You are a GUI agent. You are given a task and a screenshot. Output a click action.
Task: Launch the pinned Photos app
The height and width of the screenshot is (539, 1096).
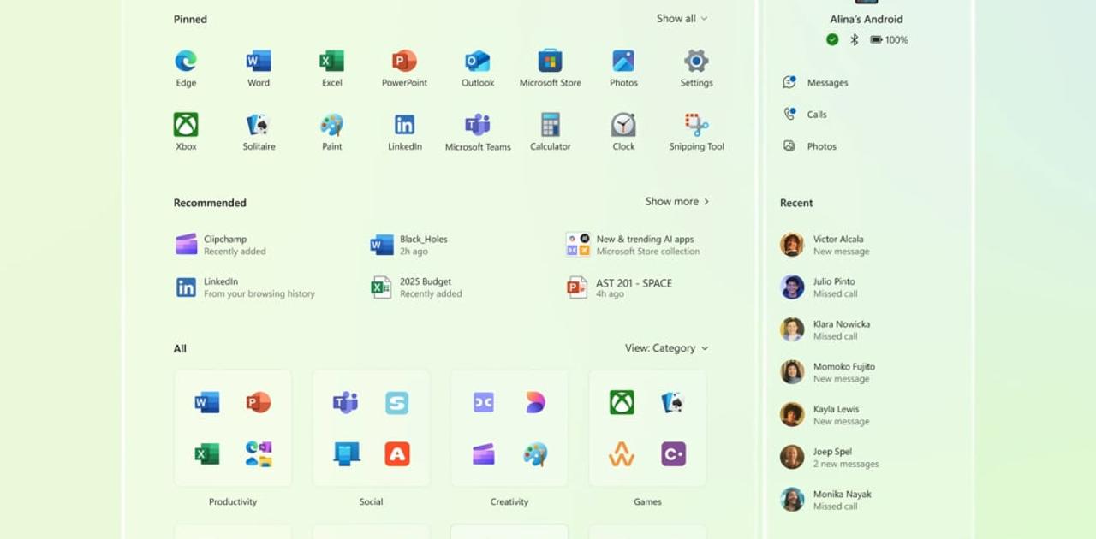click(x=623, y=68)
